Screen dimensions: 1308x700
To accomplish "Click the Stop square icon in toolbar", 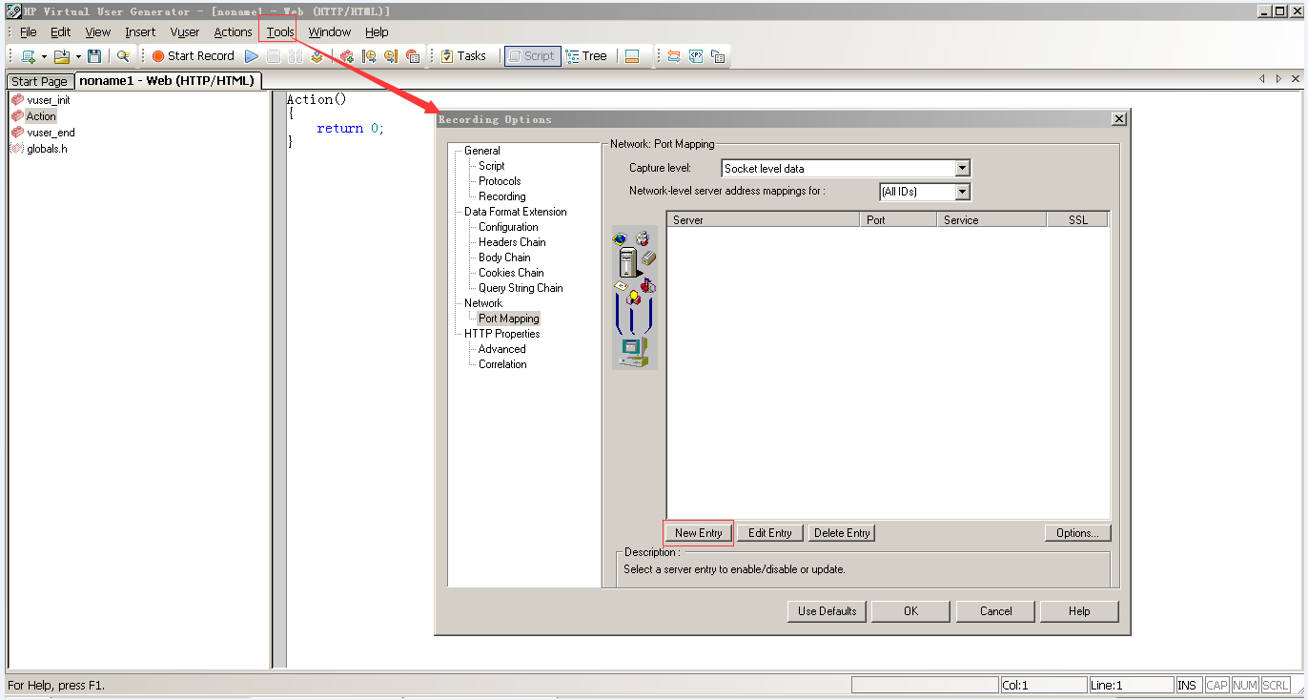I will [274, 56].
